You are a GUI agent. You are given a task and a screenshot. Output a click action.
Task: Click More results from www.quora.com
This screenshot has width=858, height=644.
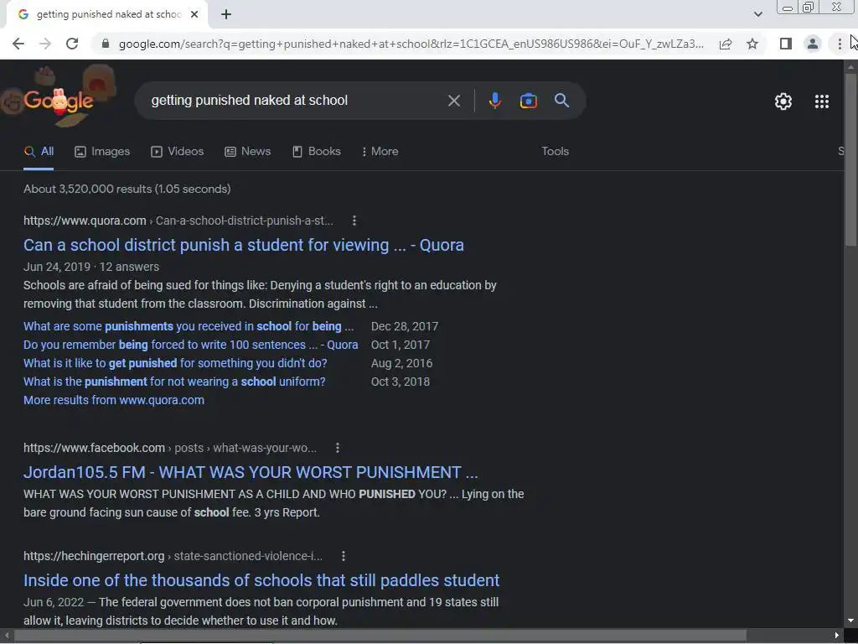click(114, 400)
